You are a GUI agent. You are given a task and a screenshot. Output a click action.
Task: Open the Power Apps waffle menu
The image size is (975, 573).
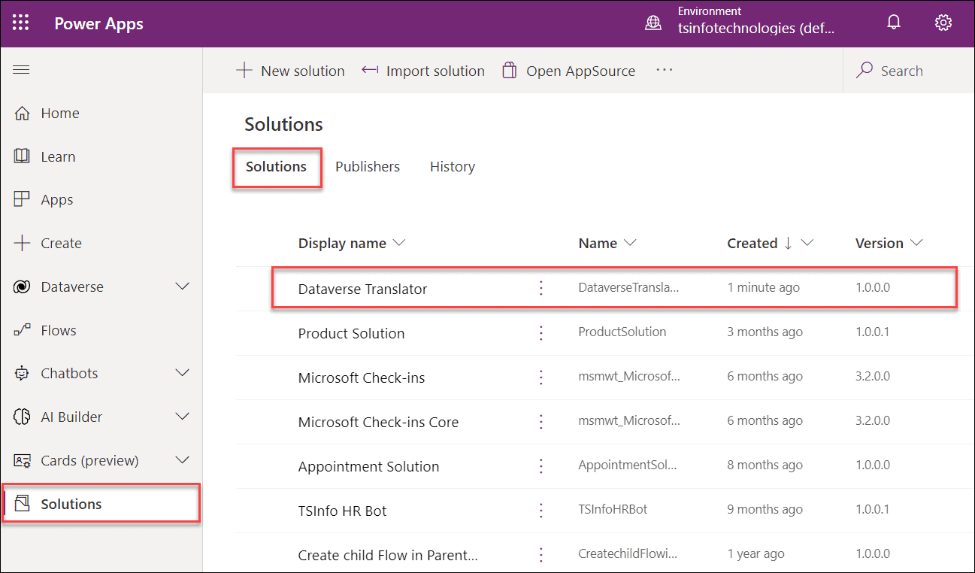[20, 23]
